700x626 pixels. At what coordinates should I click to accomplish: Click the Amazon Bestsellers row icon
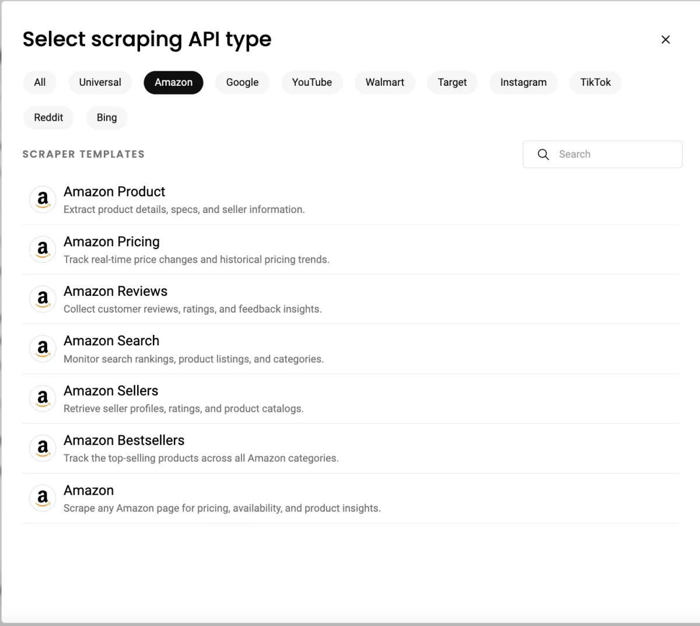tap(43, 448)
